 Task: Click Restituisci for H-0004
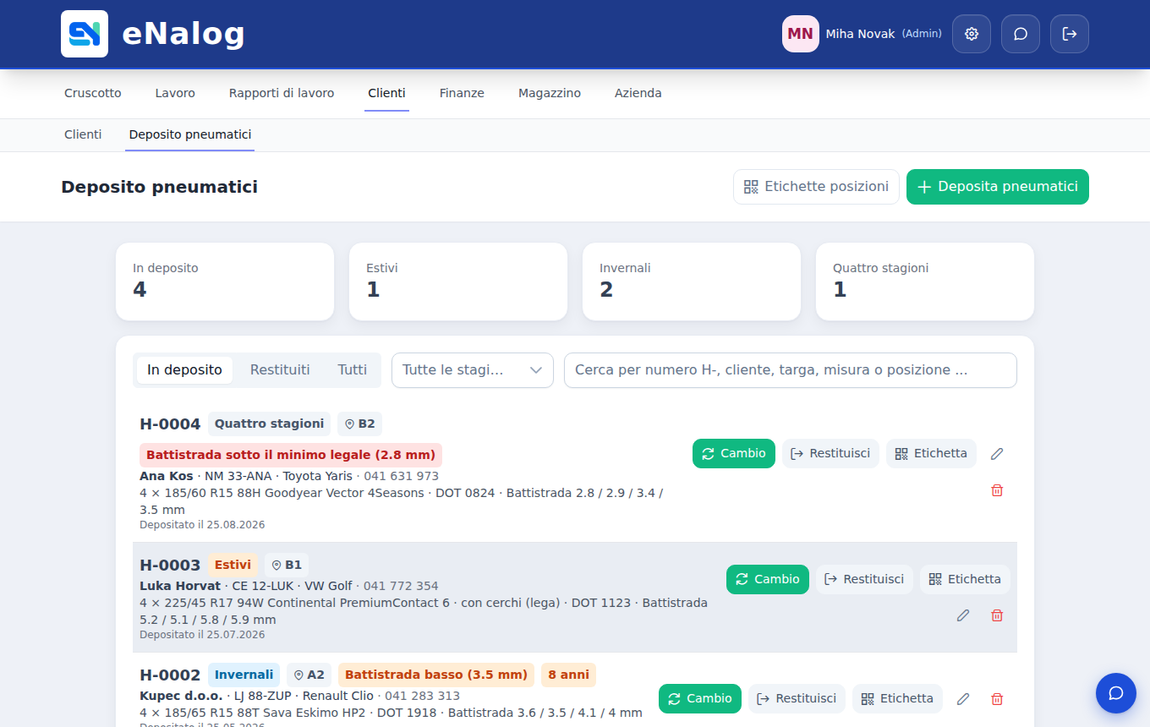pyautogui.click(x=830, y=454)
